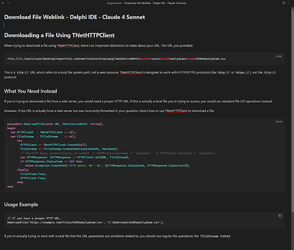
Task: Open the 'AI generated' breadcrumb folder
Action: 114,3
